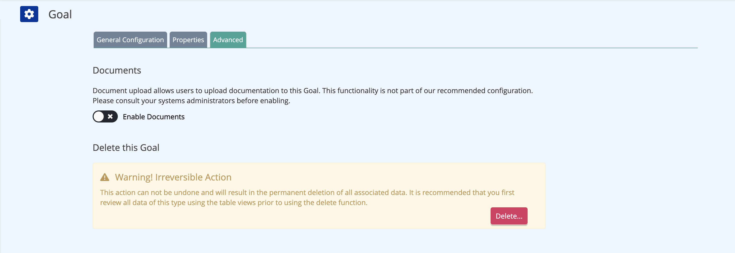Image resolution: width=735 pixels, height=253 pixels.
Task: Click the Delete this Goal heading
Action: [126, 148]
